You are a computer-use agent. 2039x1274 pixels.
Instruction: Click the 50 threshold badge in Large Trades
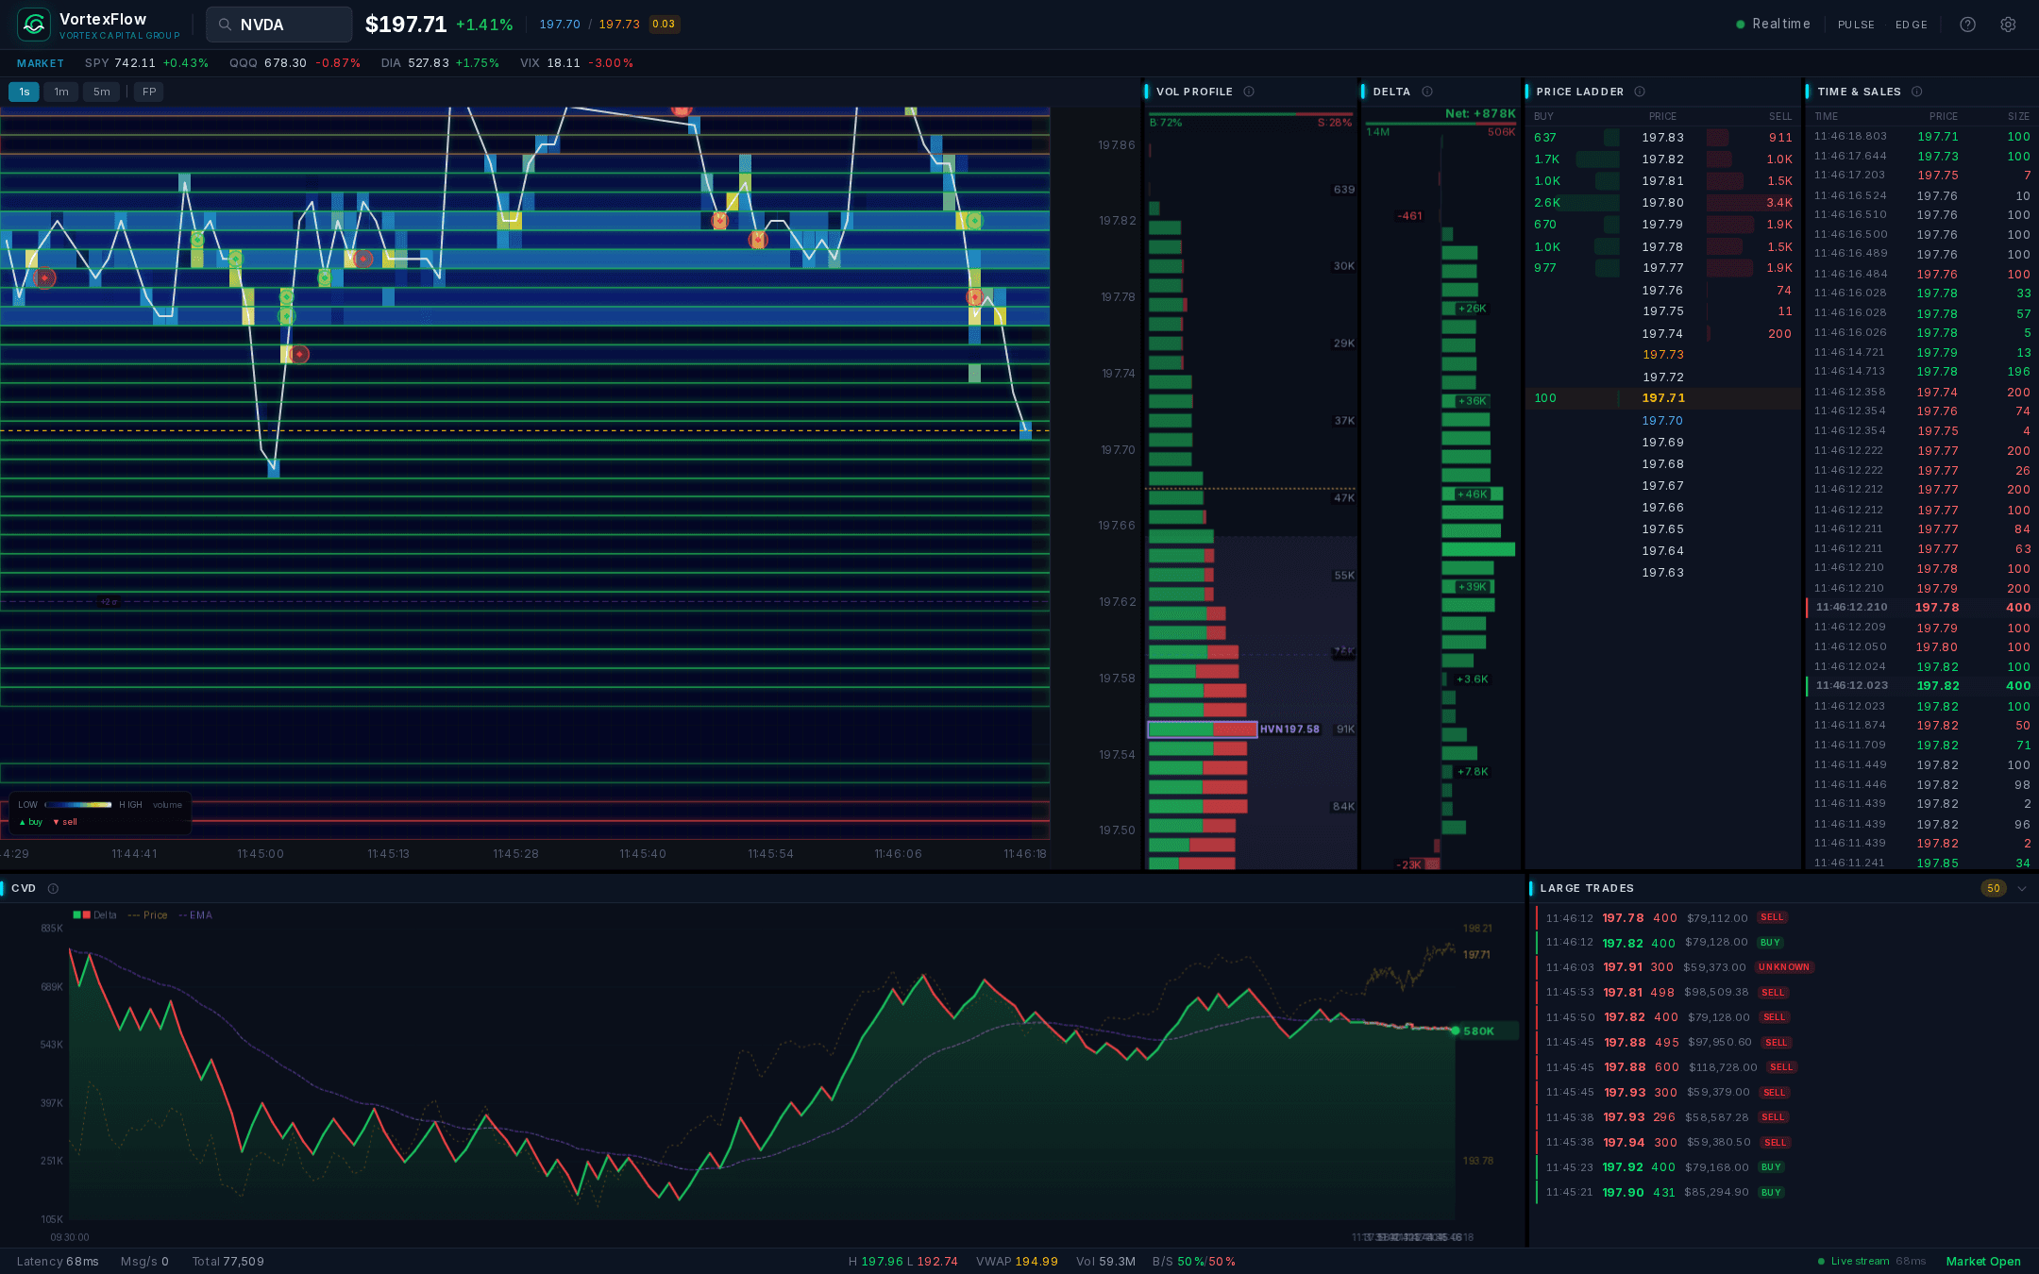click(x=1993, y=888)
